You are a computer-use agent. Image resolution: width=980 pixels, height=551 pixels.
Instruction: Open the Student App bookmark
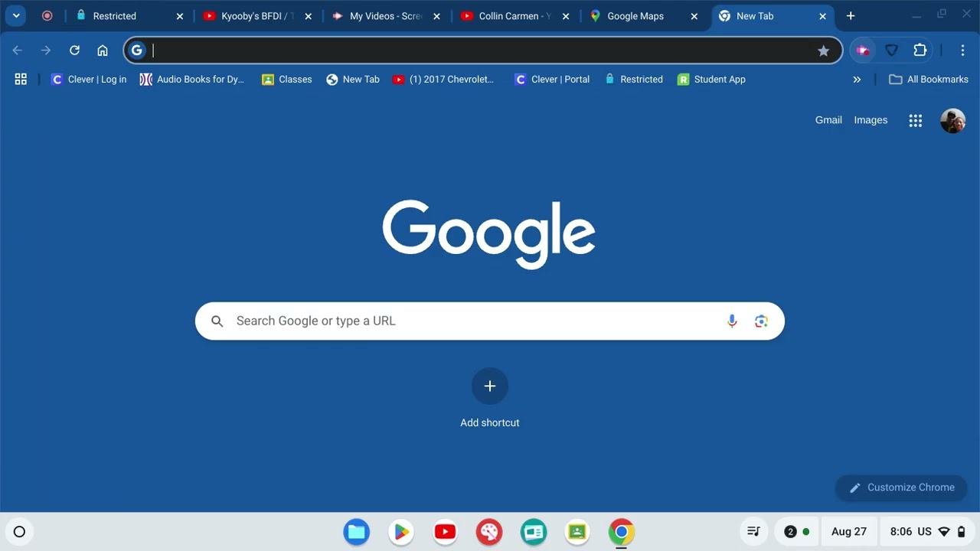point(711,80)
